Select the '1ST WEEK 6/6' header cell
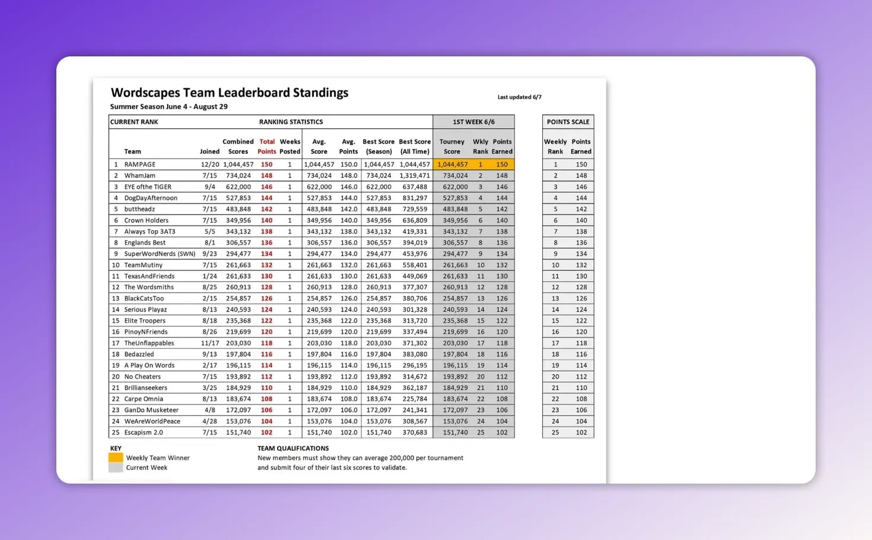The height and width of the screenshot is (540, 872). pyautogui.click(x=473, y=122)
